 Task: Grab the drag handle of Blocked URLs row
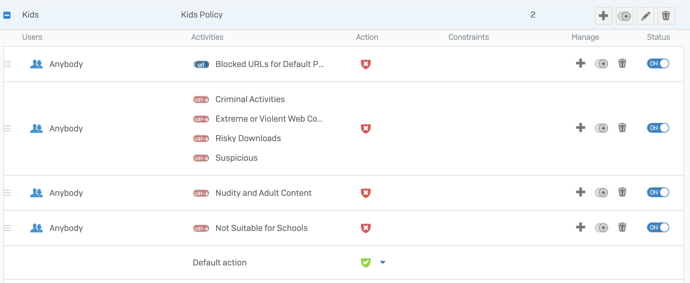7,64
